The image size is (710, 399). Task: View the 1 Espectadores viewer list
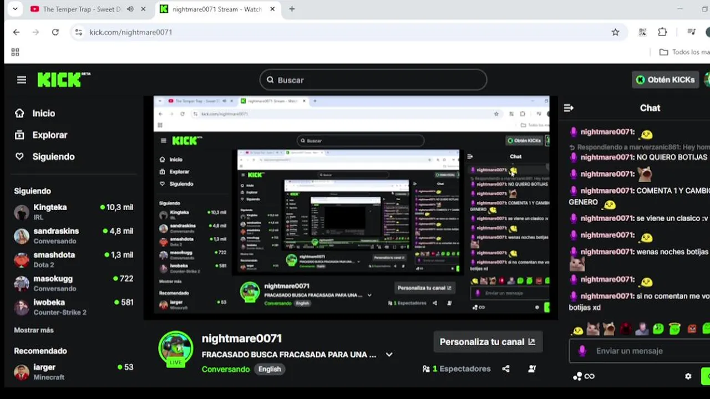click(x=457, y=369)
